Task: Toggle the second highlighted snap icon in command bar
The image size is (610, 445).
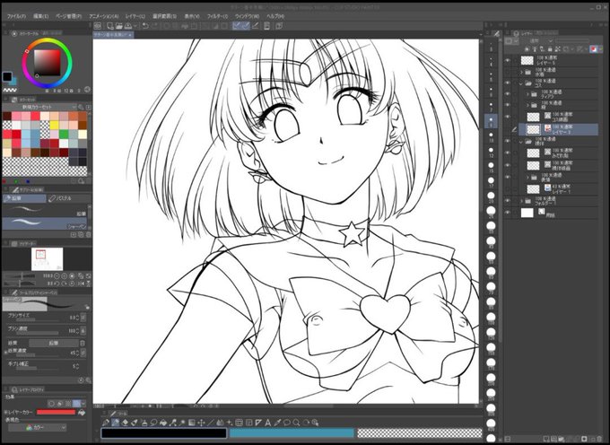Action: (x=246, y=26)
